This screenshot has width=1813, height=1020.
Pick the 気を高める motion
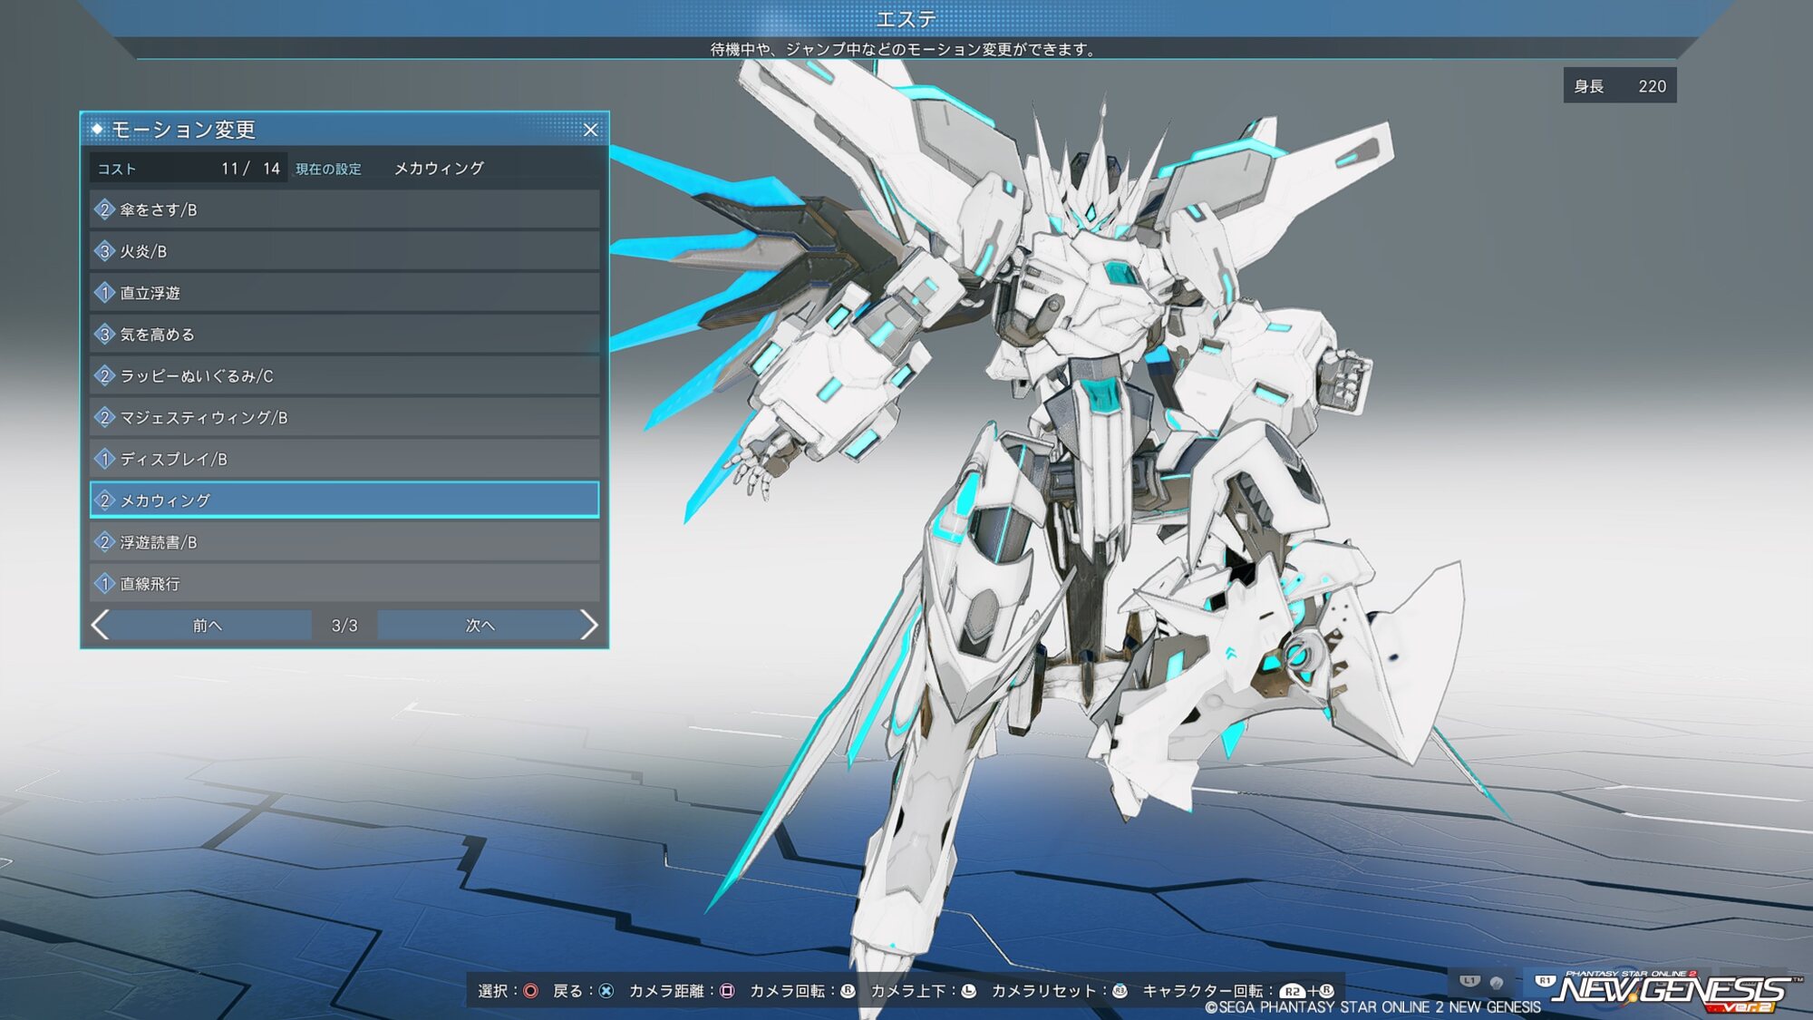344,335
